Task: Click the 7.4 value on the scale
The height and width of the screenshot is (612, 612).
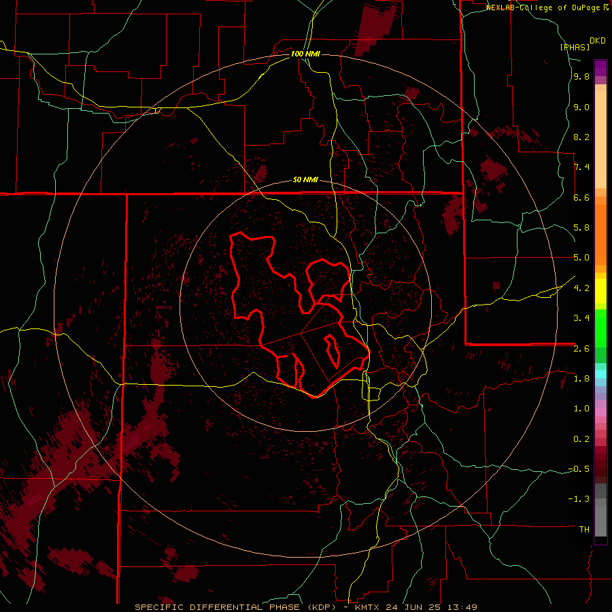Action: pyautogui.click(x=581, y=167)
